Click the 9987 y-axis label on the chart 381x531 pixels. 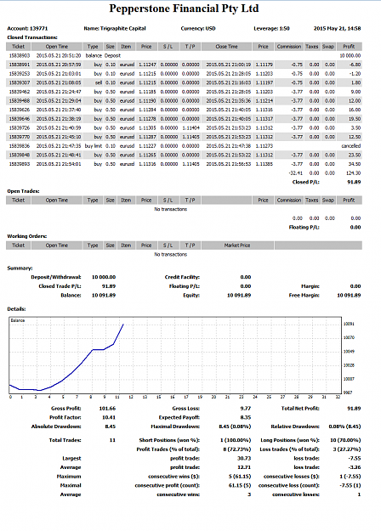348,393
